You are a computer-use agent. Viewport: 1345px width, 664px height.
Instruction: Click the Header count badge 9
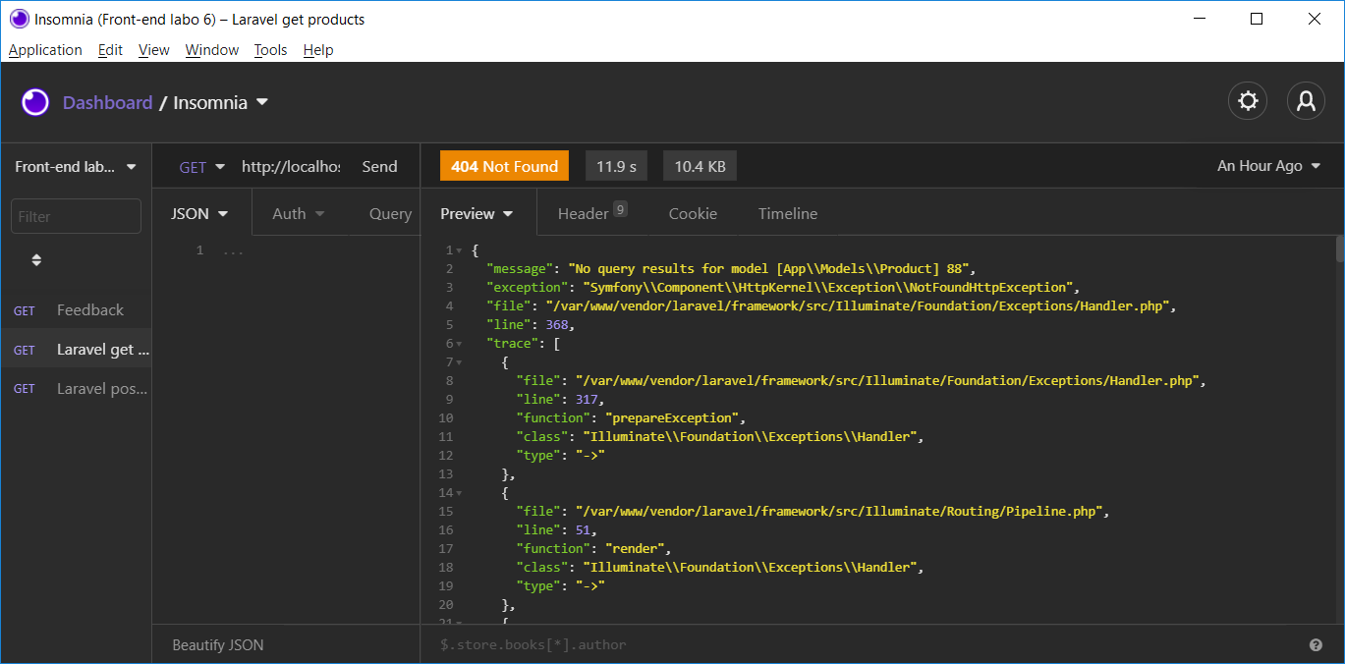click(x=620, y=208)
